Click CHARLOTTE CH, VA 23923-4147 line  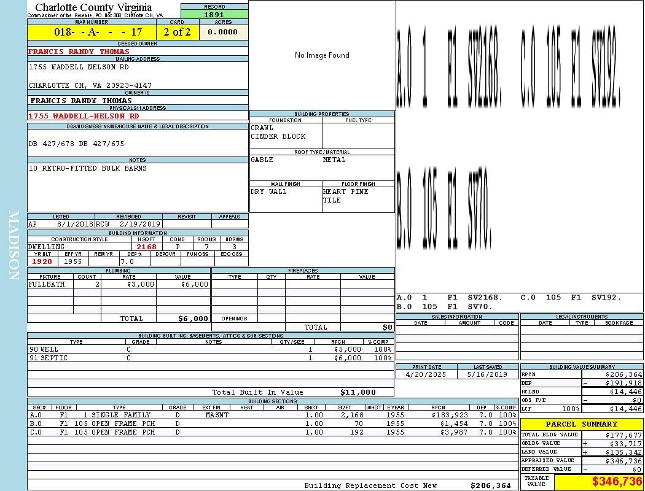[90, 85]
